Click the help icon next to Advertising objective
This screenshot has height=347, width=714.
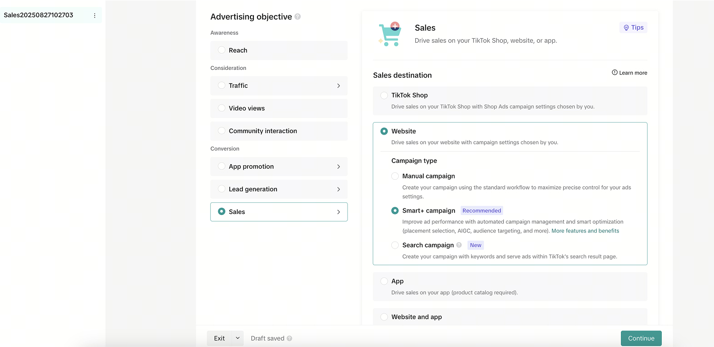pyautogui.click(x=298, y=17)
